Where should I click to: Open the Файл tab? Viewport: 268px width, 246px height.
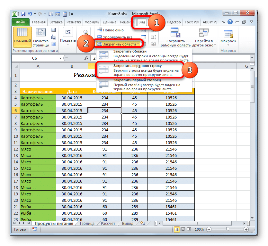coord(20,22)
